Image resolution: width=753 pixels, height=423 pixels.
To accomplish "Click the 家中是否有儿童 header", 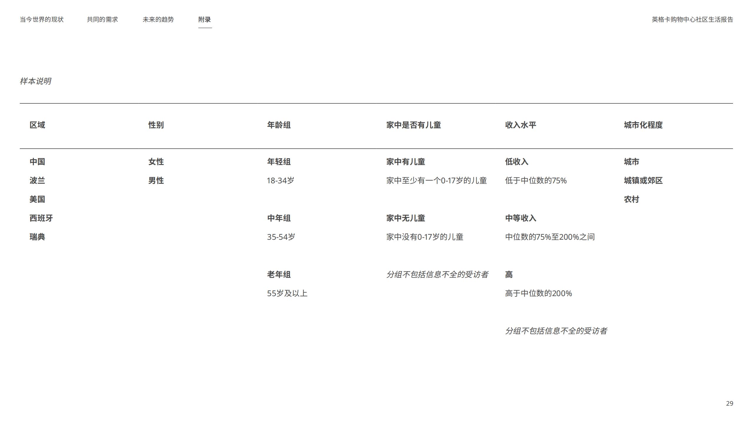I will [x=413, y=125].
